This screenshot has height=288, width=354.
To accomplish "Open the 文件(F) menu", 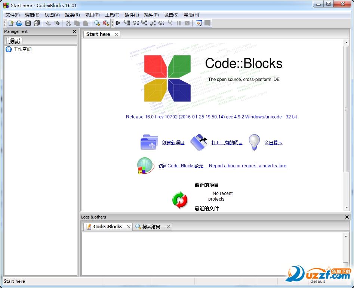I will click(13, 15).
